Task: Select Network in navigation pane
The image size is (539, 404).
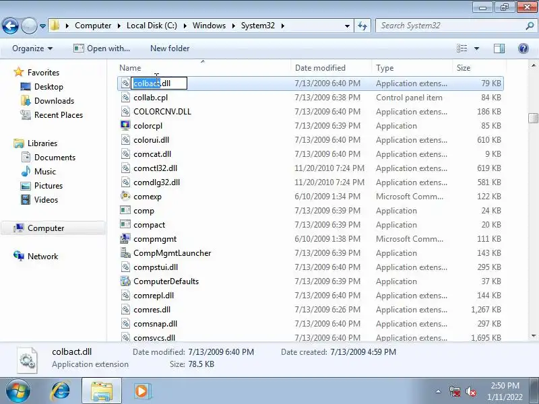Action: [42, 257]
